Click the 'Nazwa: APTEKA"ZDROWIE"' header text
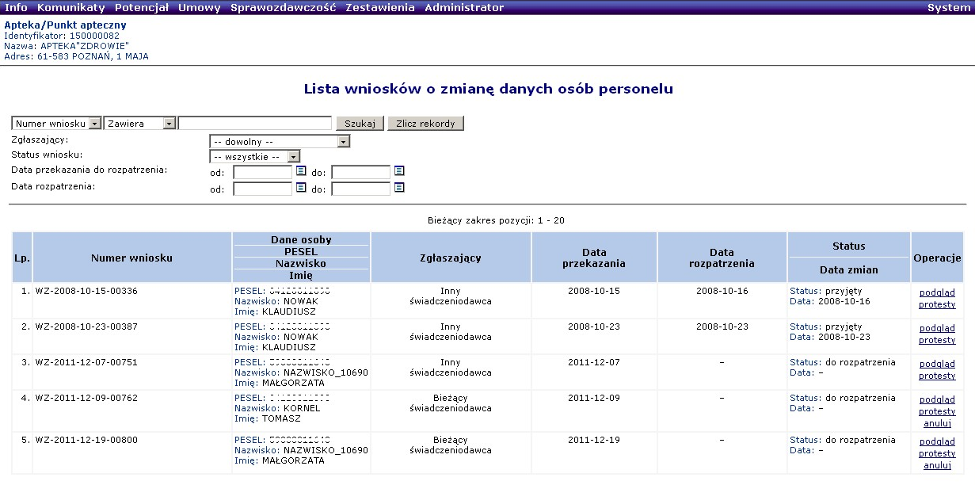 67,46
